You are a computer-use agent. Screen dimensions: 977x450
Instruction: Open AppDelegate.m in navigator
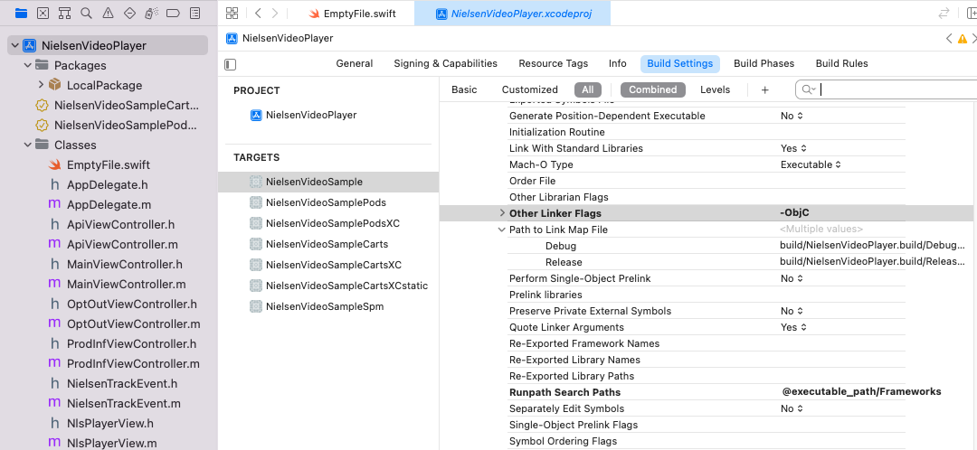(109, 205)
